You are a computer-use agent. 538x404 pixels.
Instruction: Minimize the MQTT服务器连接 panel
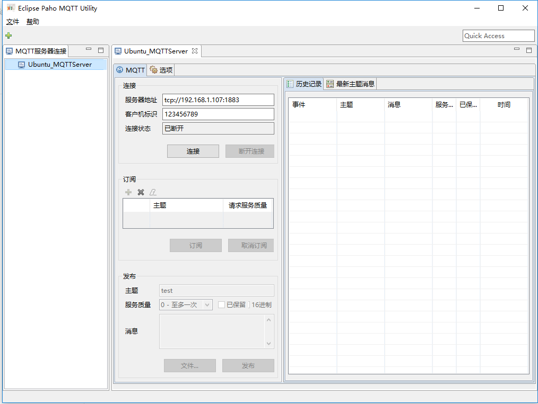coord(89,49)
